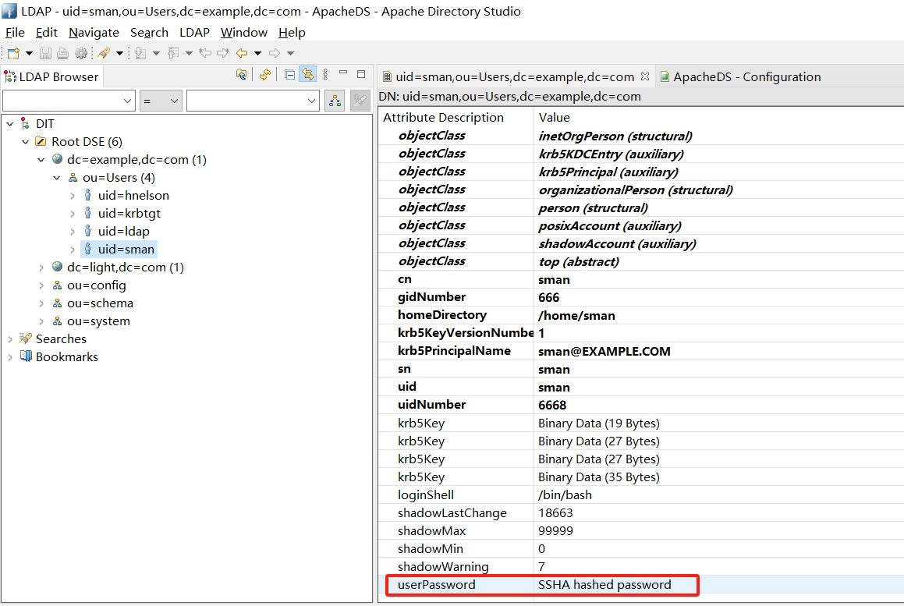Viewport: 904px width, 606px height.
Task: Click the New wizard toolbar icon
Action: pos(13,53)
